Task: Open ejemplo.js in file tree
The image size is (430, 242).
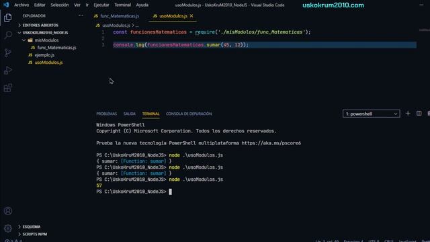Action: [x=44, y=55]
